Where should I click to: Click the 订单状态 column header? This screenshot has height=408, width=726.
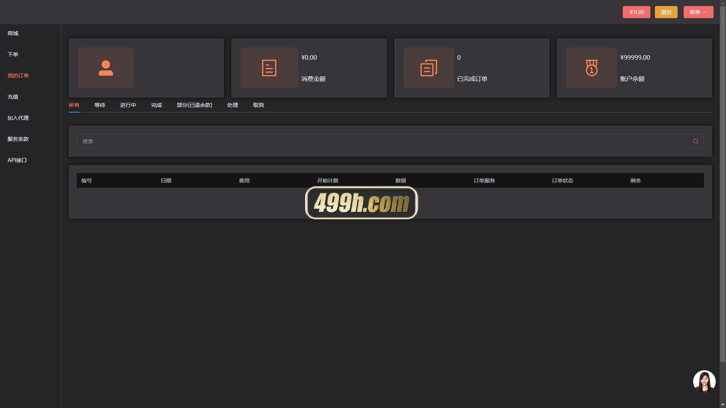click(x=563, y=181)
